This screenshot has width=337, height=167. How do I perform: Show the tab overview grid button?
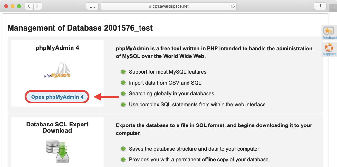pos(92,6)
